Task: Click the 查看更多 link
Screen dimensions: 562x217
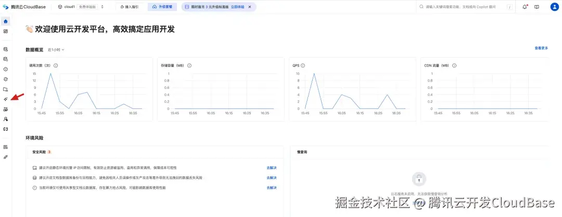Action: pyautogui.click(x=541, y=48)
